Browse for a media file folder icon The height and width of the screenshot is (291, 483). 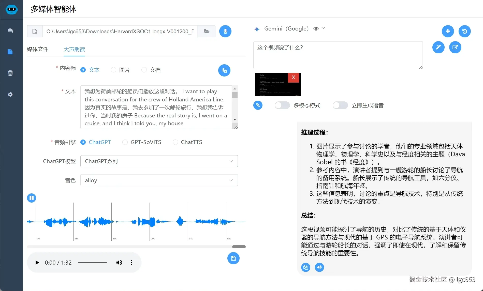click(x=206, y=31)
